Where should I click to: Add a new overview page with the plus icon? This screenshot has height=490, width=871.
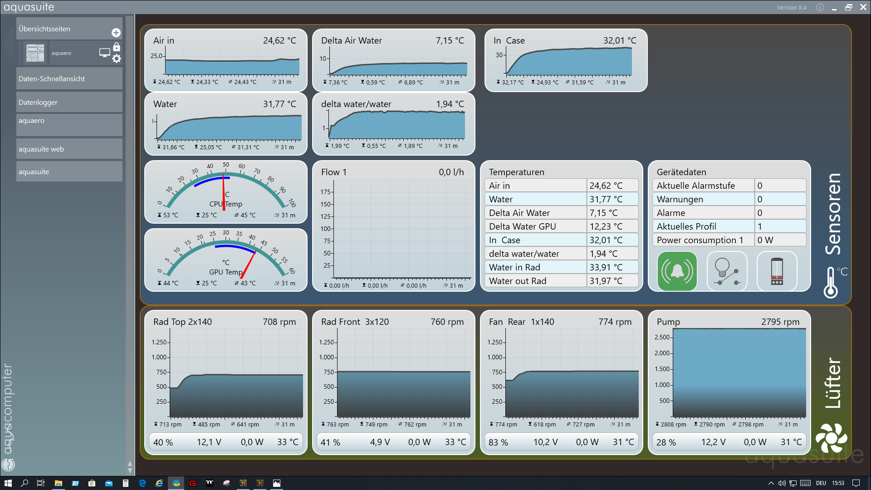pos(116,33)
